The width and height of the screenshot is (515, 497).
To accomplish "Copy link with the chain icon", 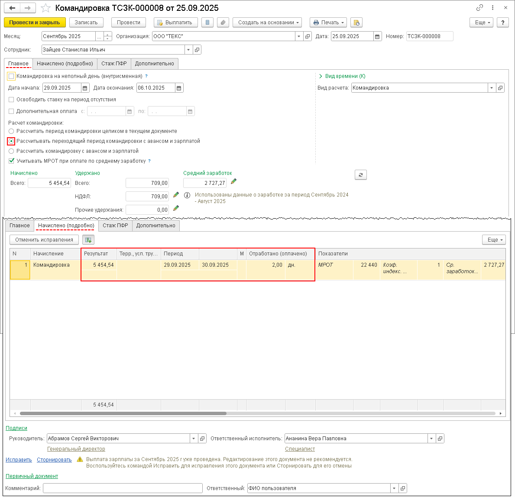I will [x=479, y=7].
